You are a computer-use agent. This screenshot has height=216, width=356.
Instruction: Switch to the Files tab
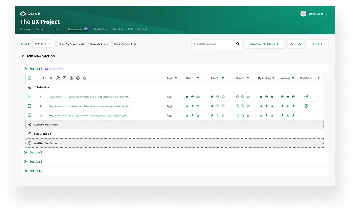pos(130,29)
